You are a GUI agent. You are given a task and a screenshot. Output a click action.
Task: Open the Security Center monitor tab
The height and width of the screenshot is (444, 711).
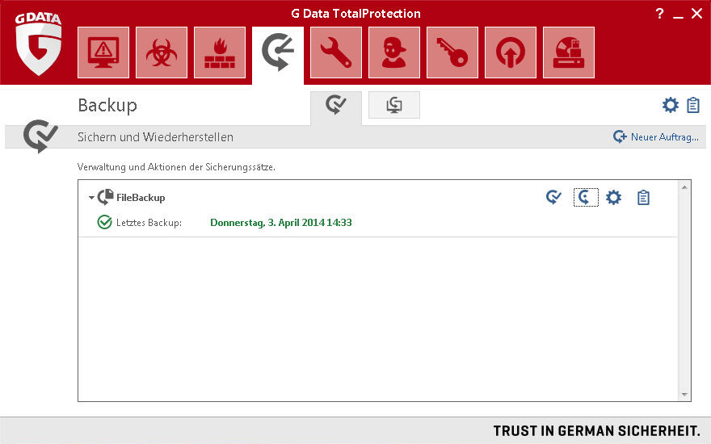pyautogui.click(x=103, y=53)
